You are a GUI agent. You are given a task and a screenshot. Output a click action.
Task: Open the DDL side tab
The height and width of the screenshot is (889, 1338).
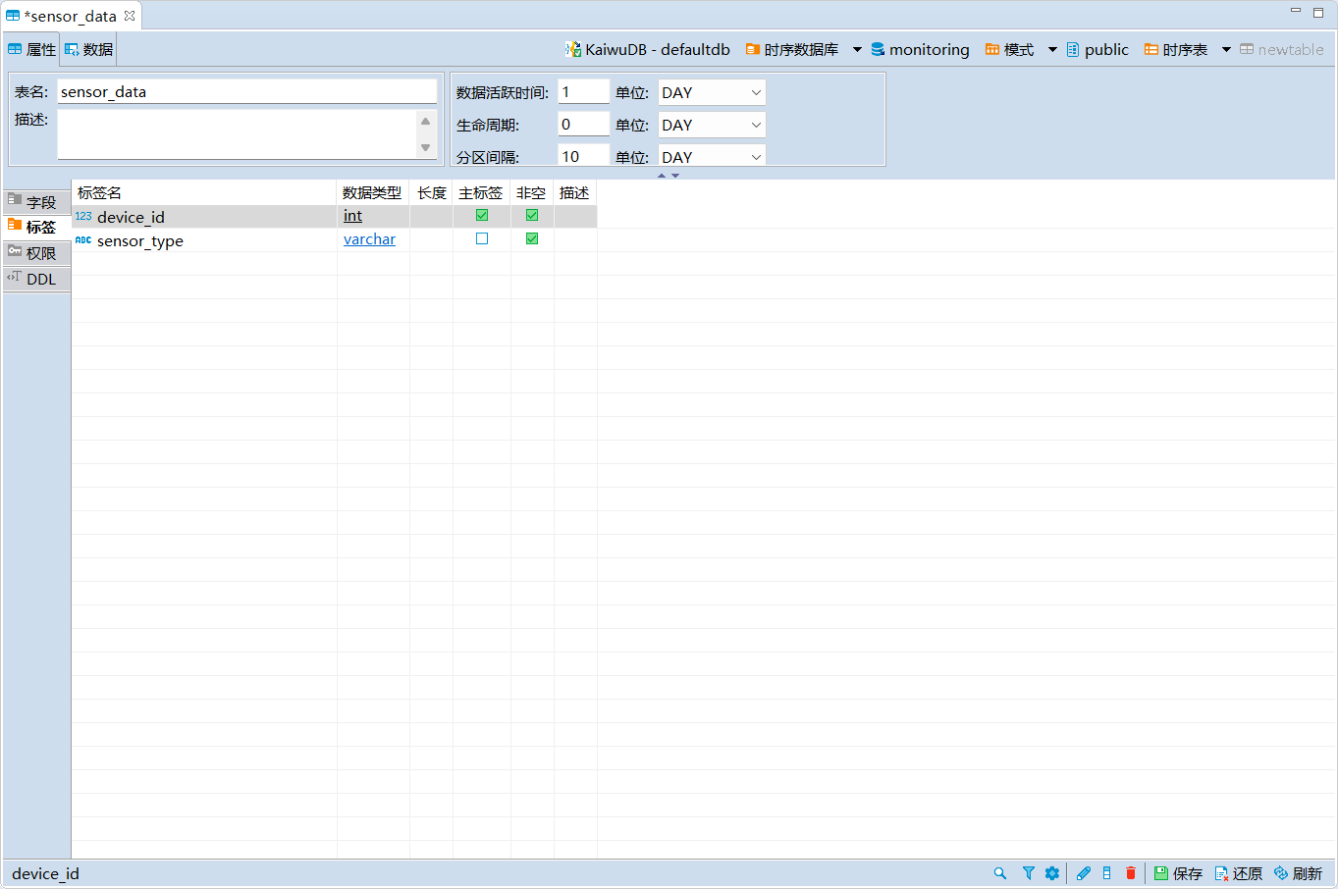[x=37, y=279]
